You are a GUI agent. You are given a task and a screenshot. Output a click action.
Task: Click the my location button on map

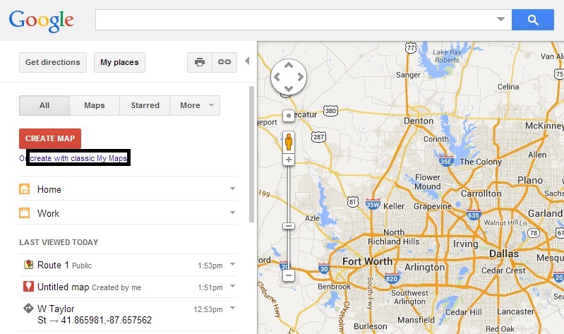pyautogui.click(x=289, y=116)
